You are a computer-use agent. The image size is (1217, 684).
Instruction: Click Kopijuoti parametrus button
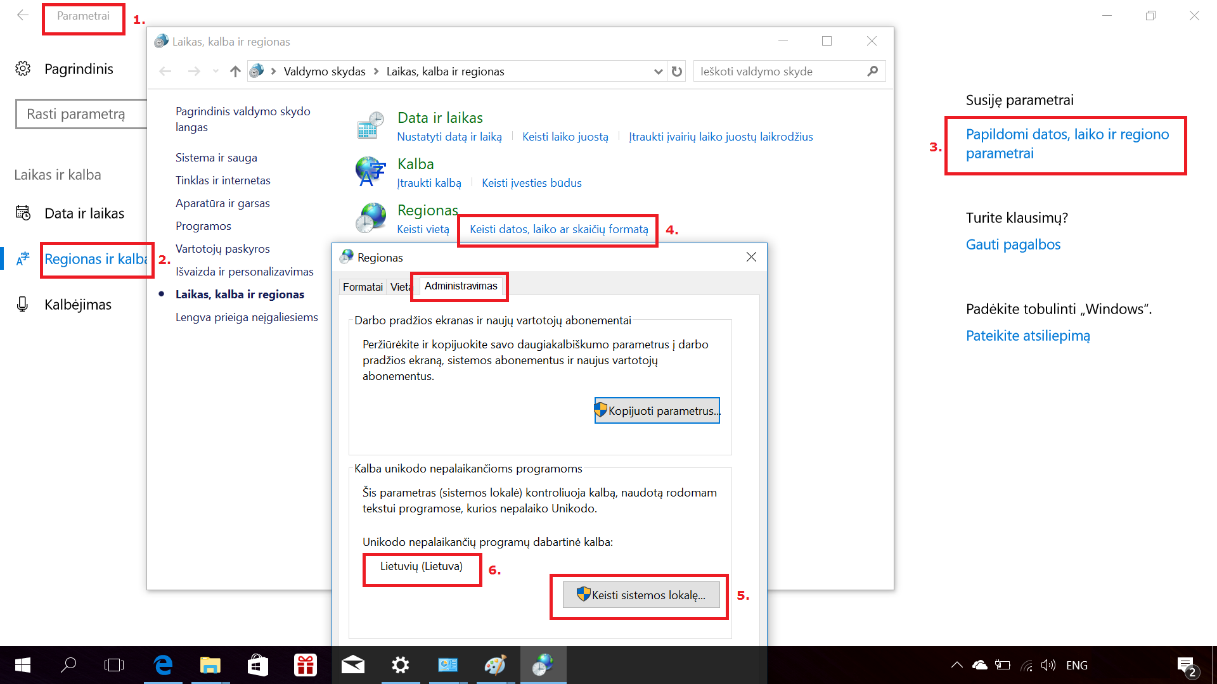pyautogui.click(x=657, y=410)
